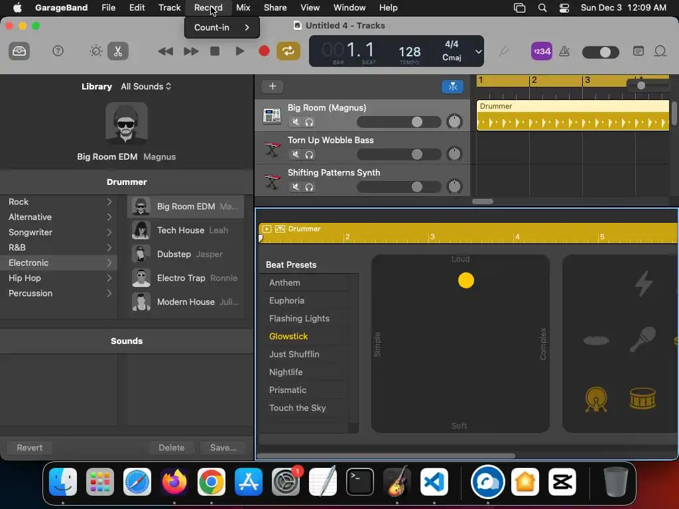Toggle the shaker percussion icon
This screenshot has height=509, width=679.
click(x=643, y=339)
